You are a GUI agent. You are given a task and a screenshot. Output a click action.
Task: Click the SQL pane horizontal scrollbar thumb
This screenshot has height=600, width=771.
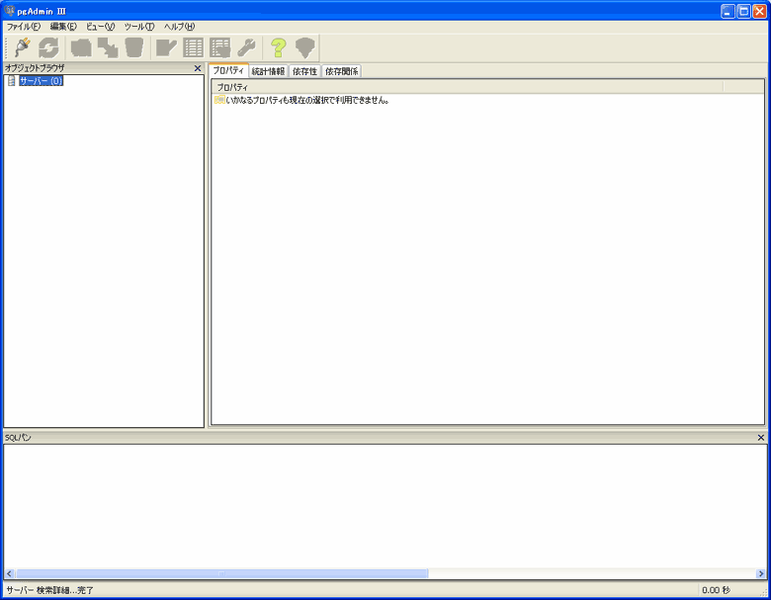tap(222, 573)
